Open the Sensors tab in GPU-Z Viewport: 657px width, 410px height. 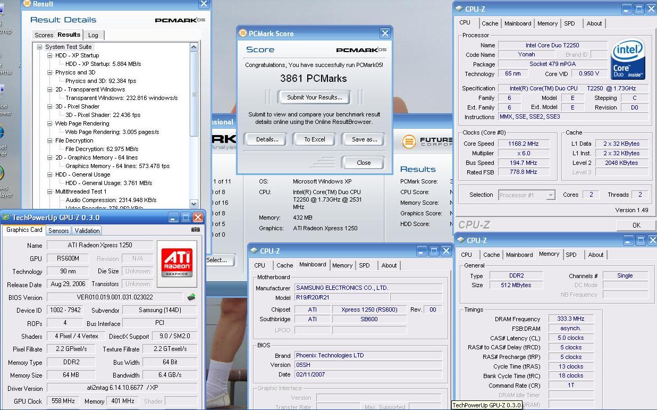coord(58,230)
